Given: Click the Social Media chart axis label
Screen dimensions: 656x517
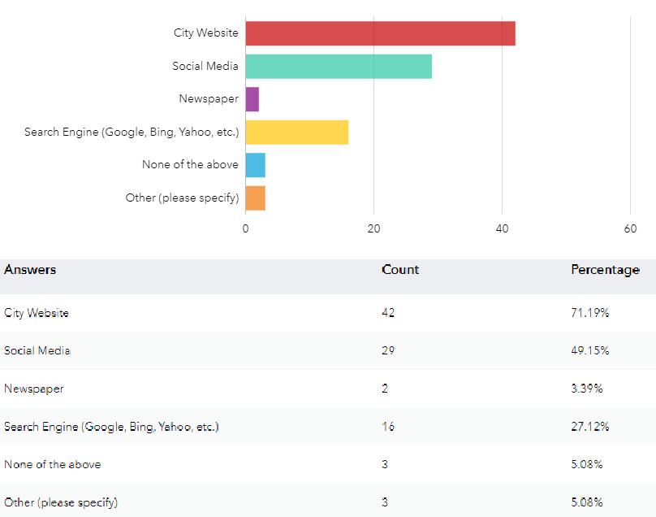Looking at the screenshot, I should pos(205,67).
